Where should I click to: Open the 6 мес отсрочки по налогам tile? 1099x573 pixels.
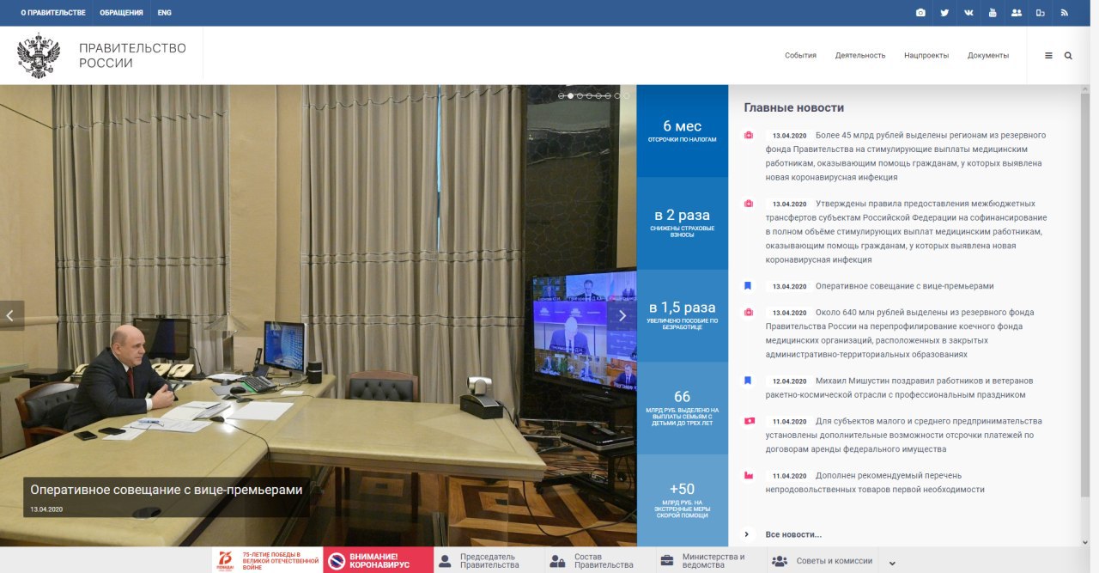(683, 131)
